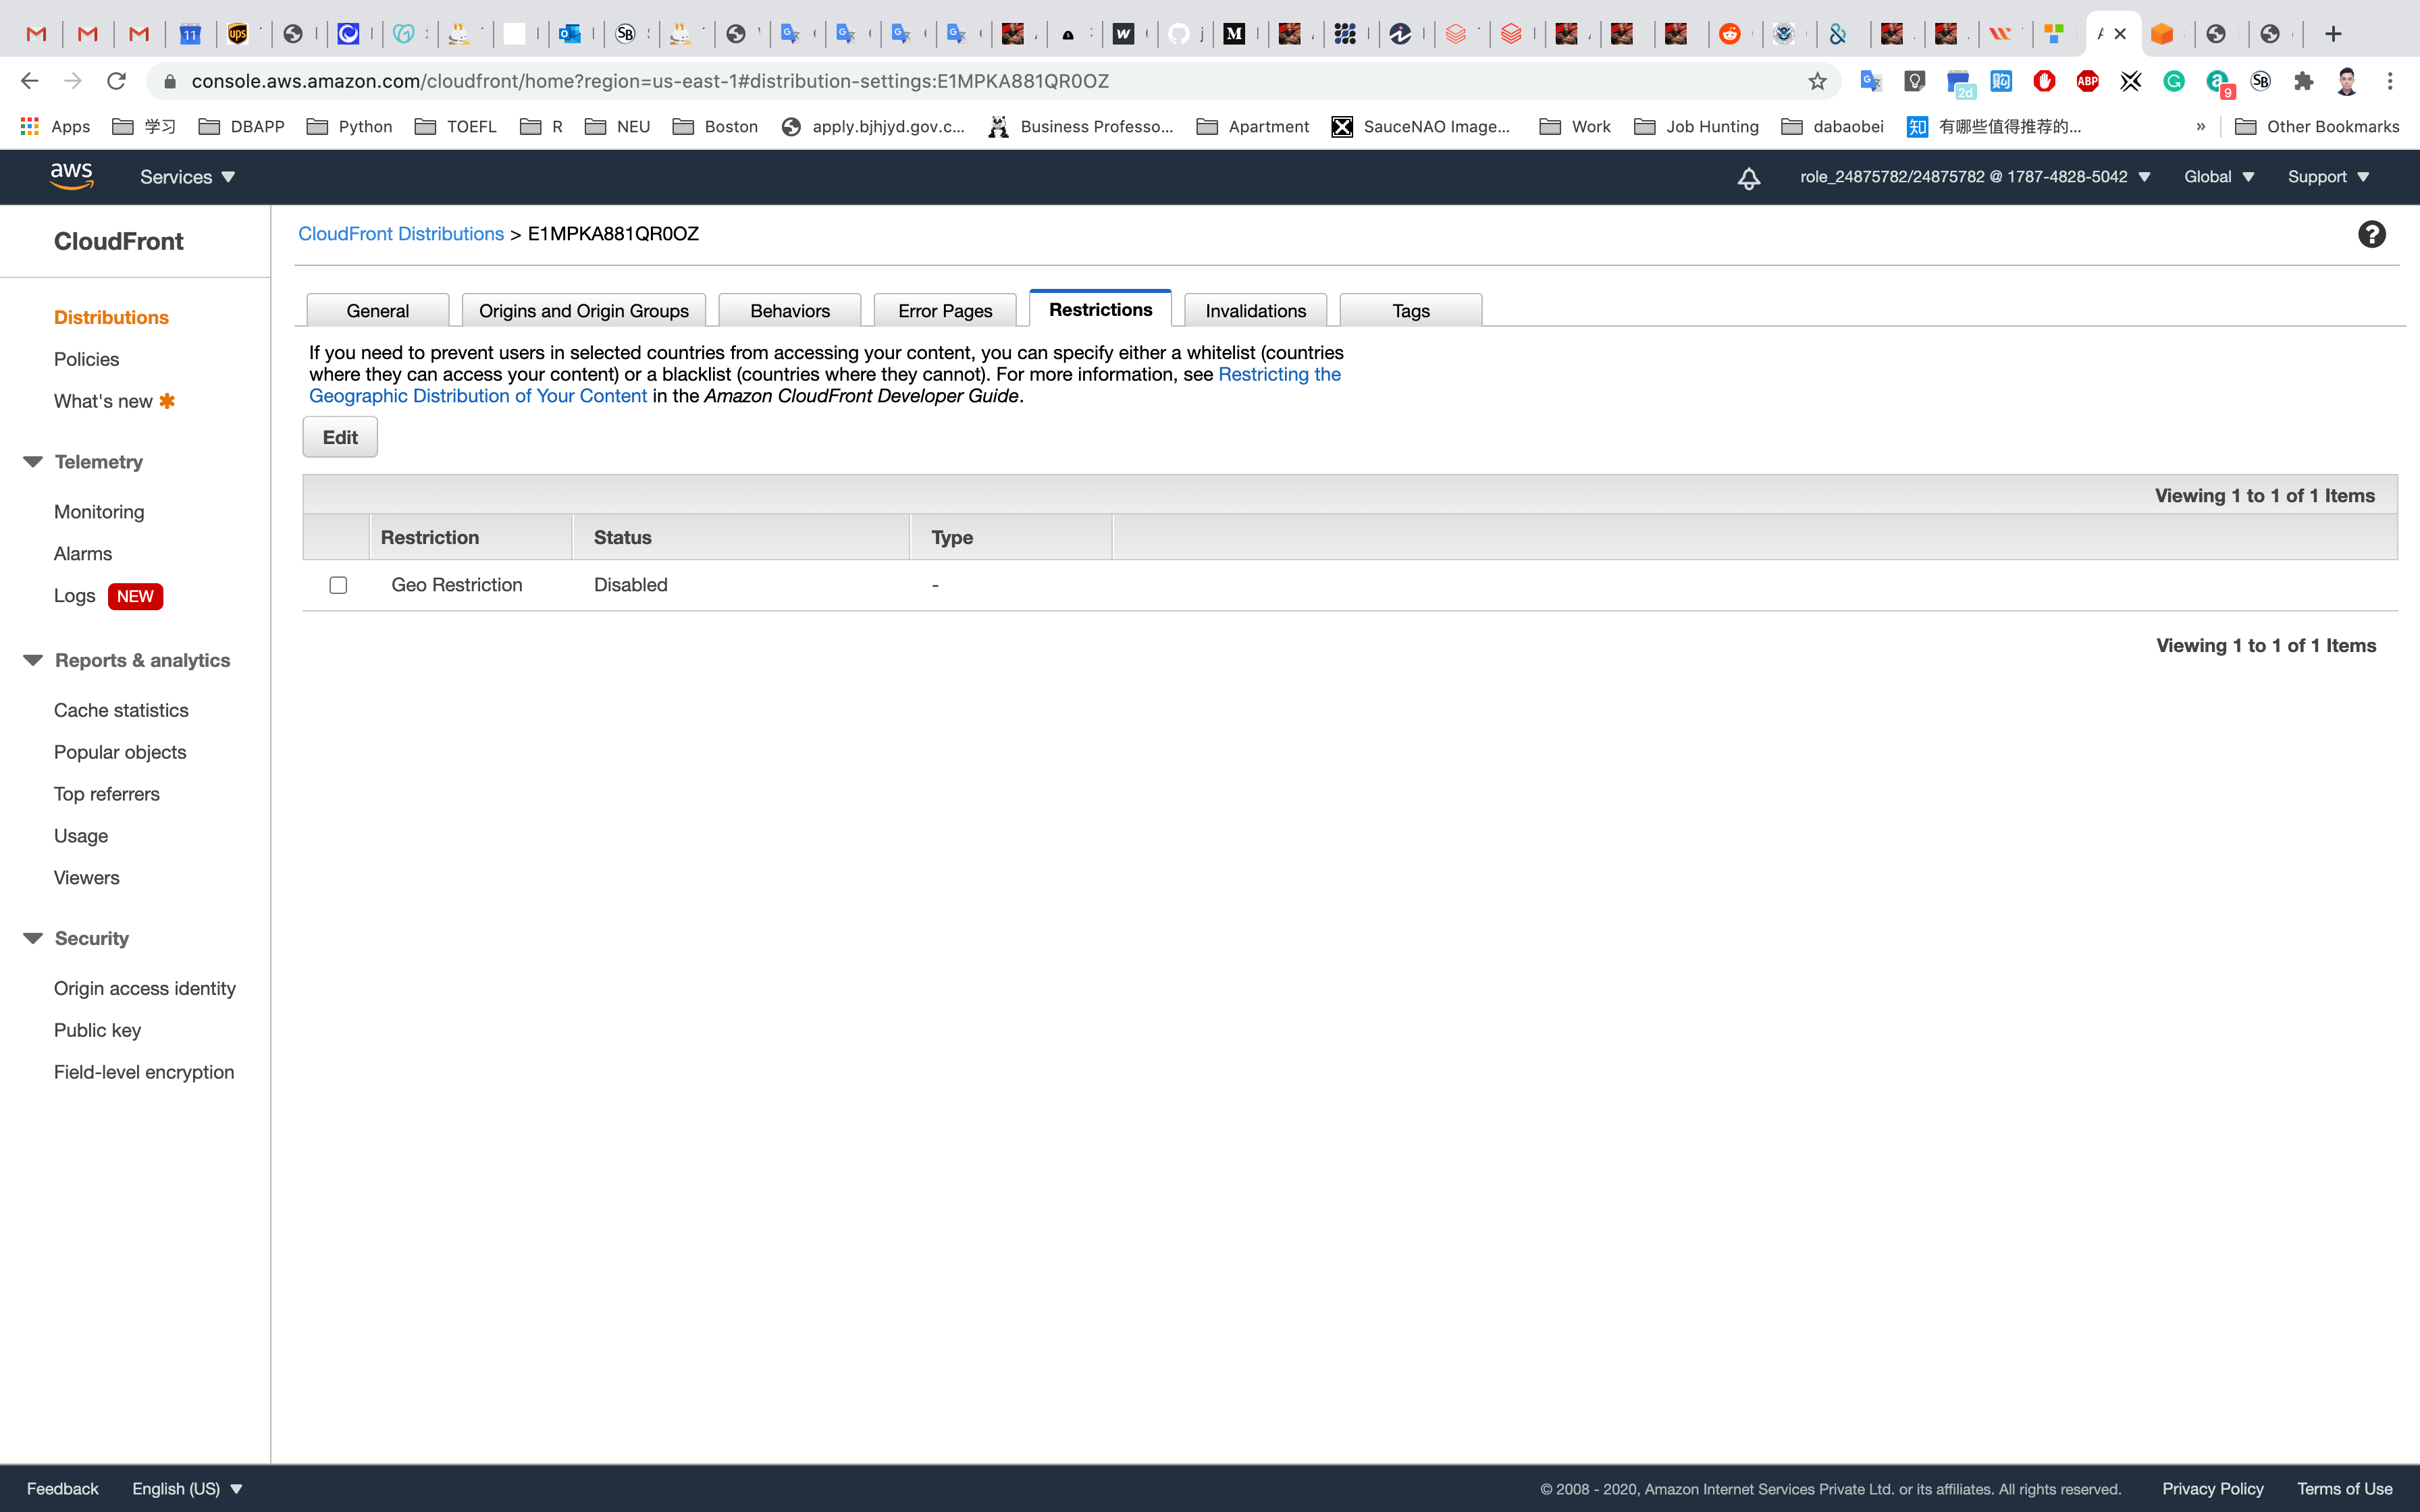Viewport: 2420px width, 1512px height.
Task: Click the Grammarly extension icon
Action: coord(2173,81)
